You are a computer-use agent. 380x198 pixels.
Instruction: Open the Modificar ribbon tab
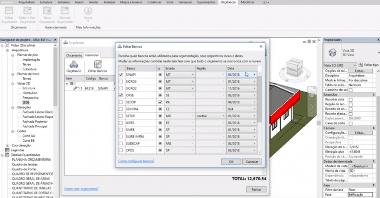(248, 2)
